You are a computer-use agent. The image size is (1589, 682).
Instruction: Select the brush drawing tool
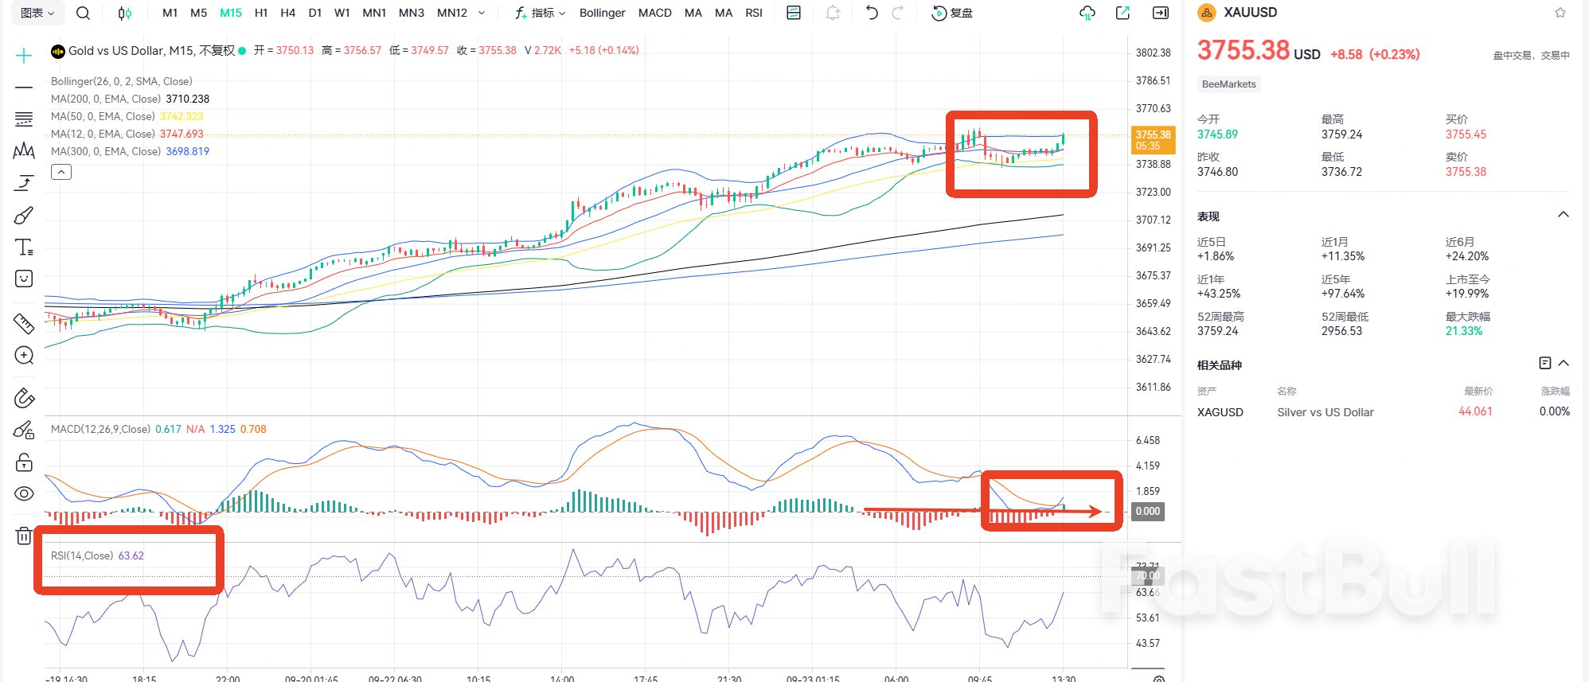click(24, 216)
